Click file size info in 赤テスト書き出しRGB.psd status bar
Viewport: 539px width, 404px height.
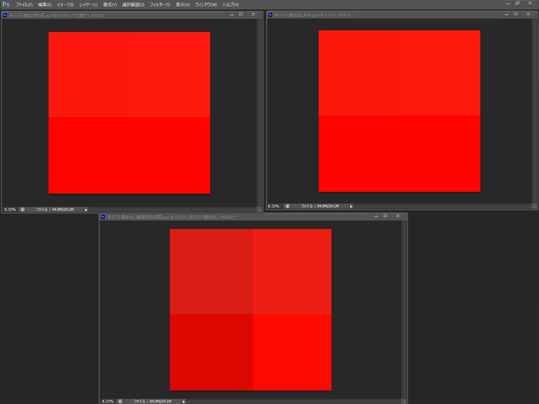[x=320, y=206]
